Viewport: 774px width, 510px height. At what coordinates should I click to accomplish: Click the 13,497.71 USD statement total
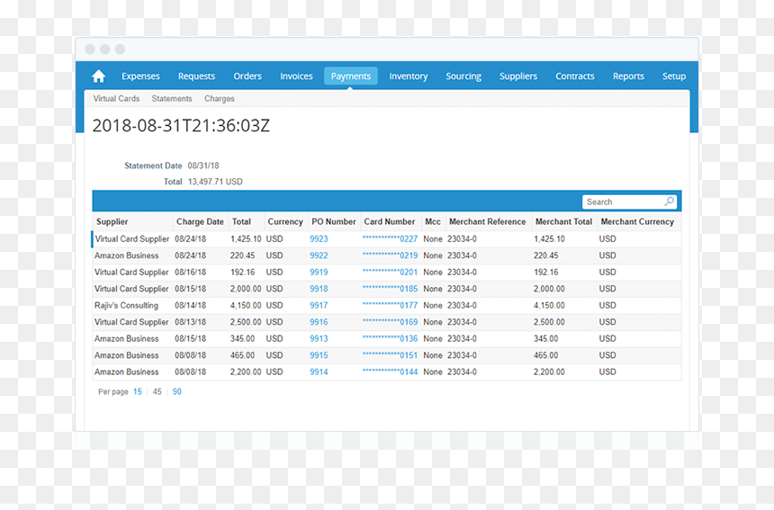click(215, 182)
